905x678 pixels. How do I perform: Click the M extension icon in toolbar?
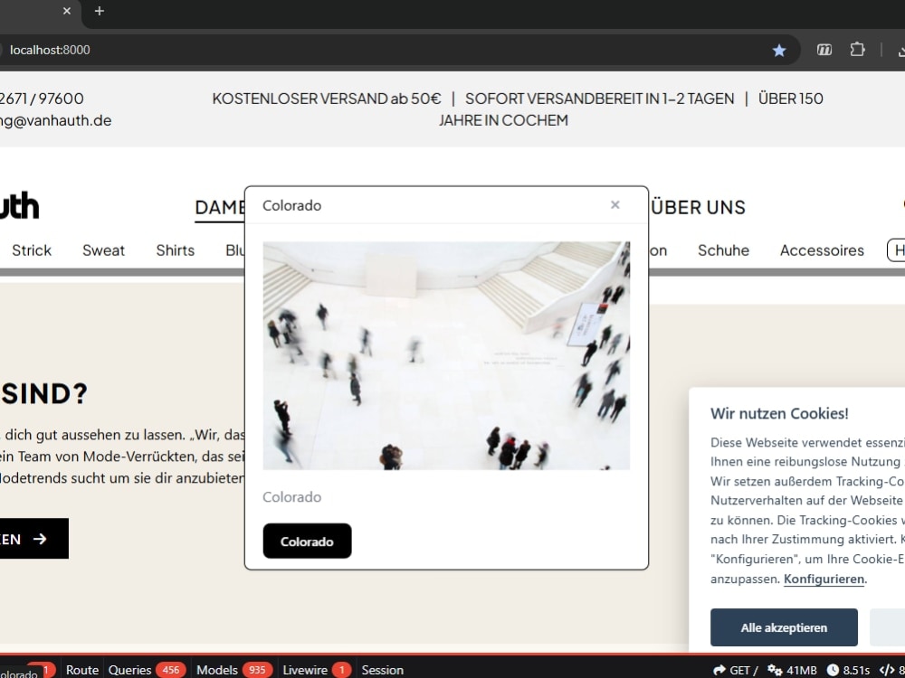(824, 50)
